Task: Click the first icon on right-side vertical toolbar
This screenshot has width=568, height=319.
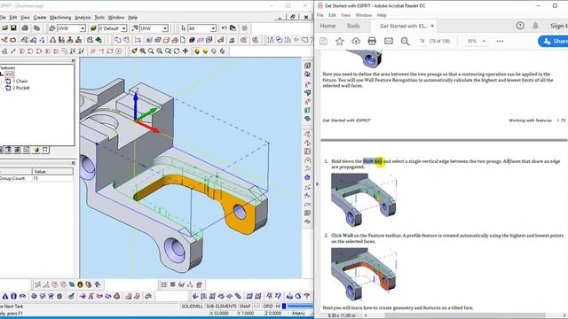Action: coord(308,66)
